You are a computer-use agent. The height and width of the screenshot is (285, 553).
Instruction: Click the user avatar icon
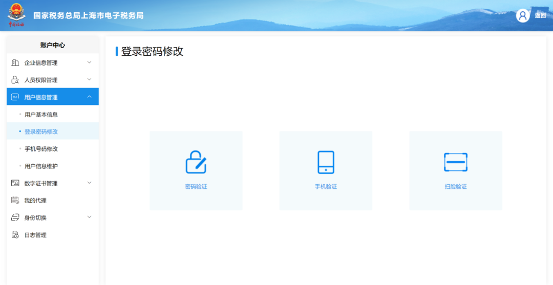pyautogui.click(x=523, y=15)
